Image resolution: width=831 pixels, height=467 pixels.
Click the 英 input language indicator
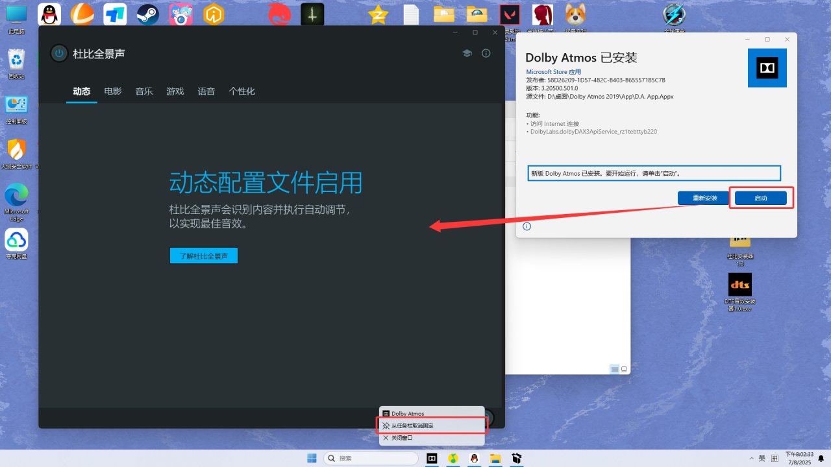[762, 459]
